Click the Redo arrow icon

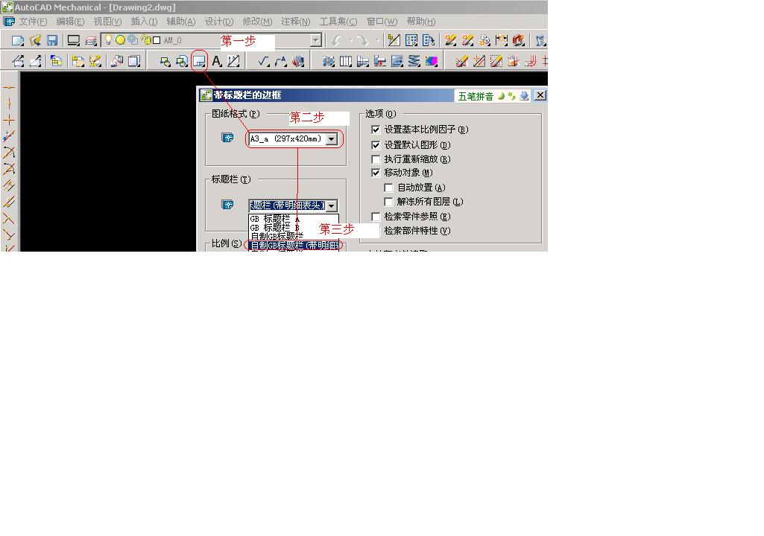pos(362,41)
